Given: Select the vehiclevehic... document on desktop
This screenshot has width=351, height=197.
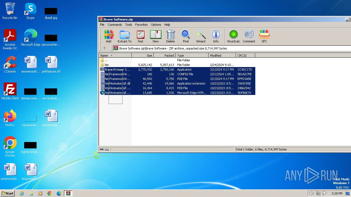Looking at the screenshot, I should coord(51,118).
